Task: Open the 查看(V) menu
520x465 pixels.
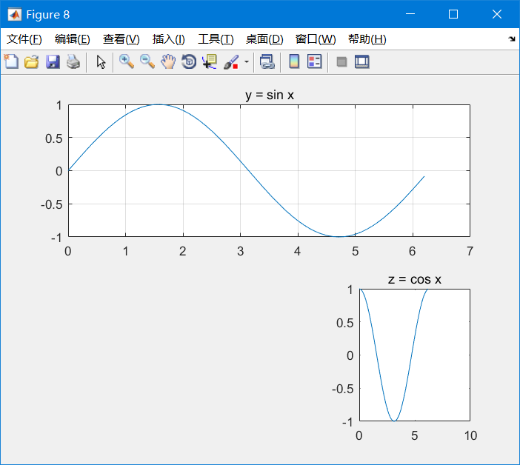Action: 121,39
